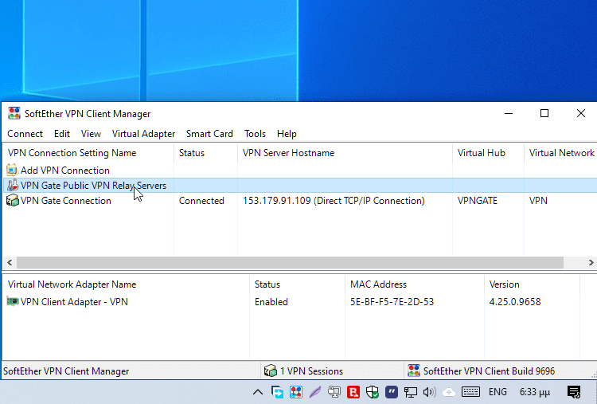The image size is (597, 404).
Task: Click the horizontal scrollbar left arrow
Action: point(10,262)
